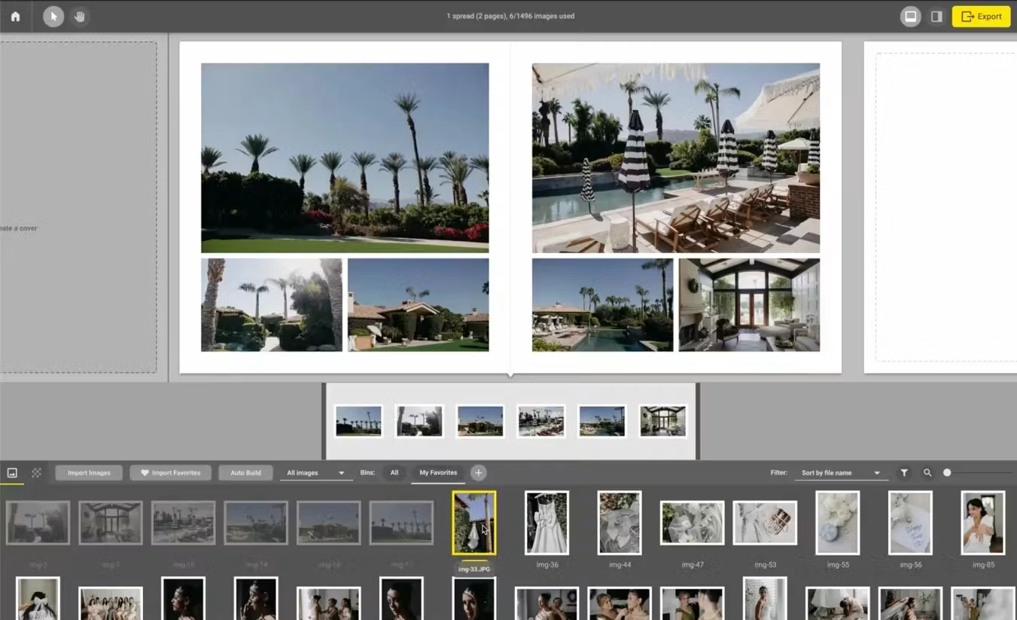
Task: Select the highlighted img-33.JPG thumbnail
Action: [x=474, y=523]
